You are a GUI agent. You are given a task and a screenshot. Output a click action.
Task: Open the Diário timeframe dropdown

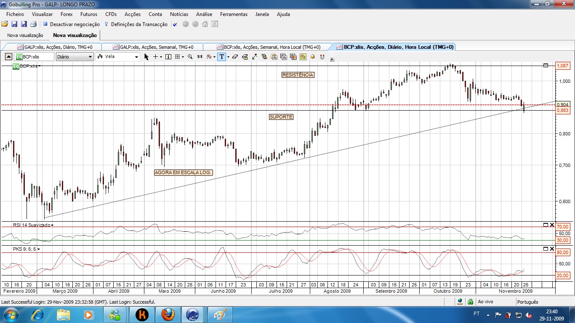click(74, 57)
